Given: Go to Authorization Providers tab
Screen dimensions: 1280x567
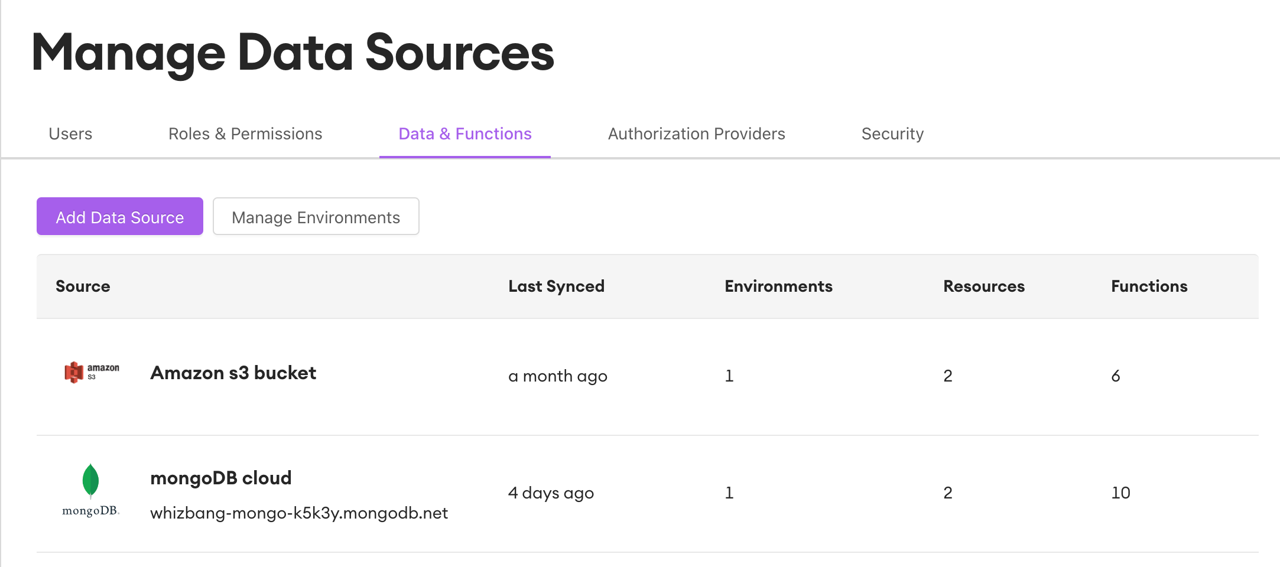Looking at the screenshot, I should pos(696,134).
